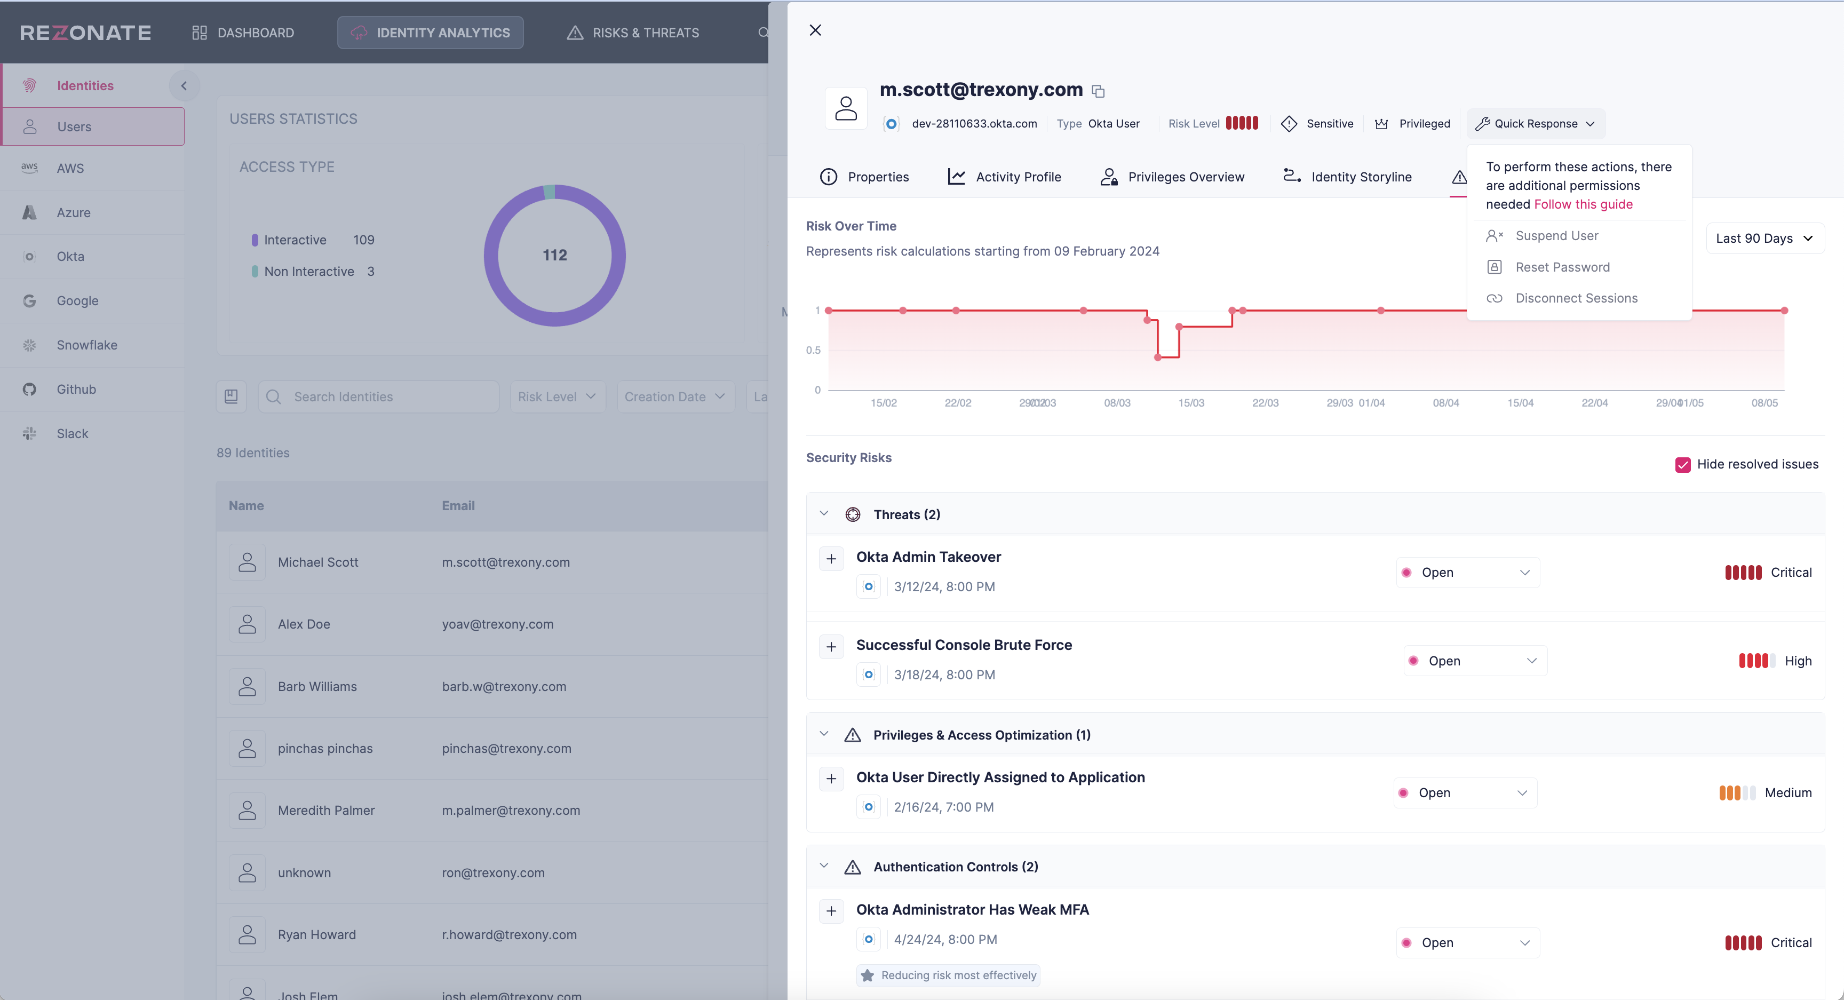
Task: Open the Snowflake identities section
Action: pyautogui.click(x=86, y=344)
